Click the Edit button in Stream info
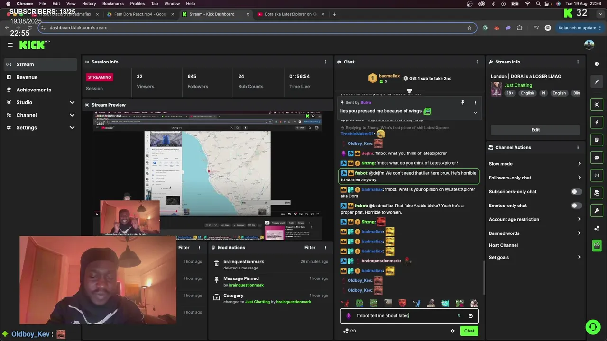This screenshot has height=341, width=607. point(535,130)
